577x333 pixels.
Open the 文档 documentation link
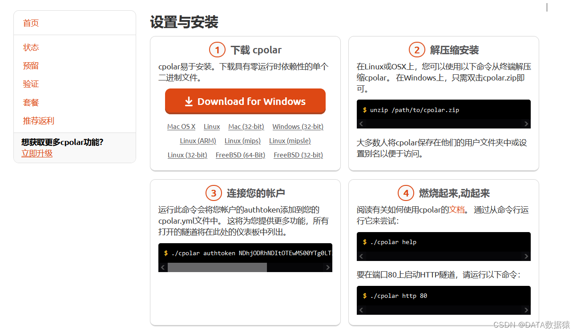(x=457, y=210)
